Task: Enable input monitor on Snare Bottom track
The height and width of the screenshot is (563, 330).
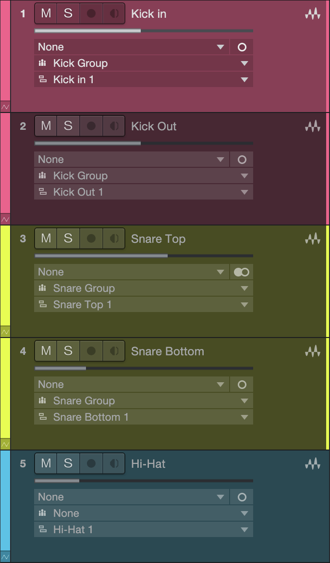Action: [x=114, y=351]
